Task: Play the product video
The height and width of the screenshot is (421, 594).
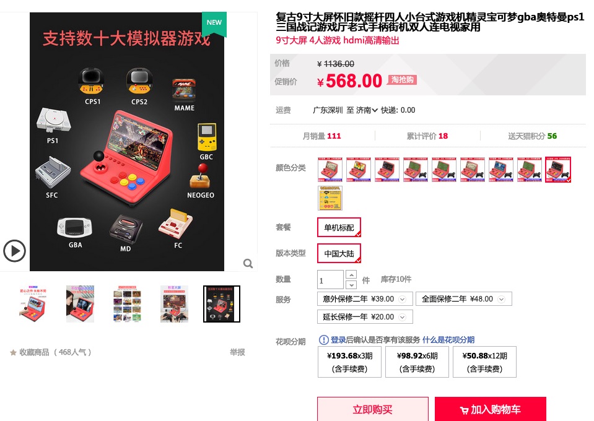Action: point(14,251)
